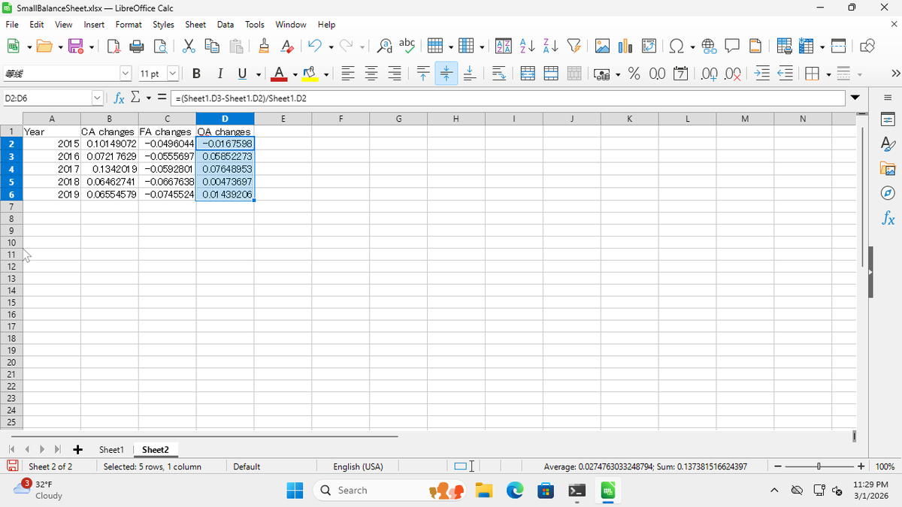Expand the font size dropdown

[172, 74]
